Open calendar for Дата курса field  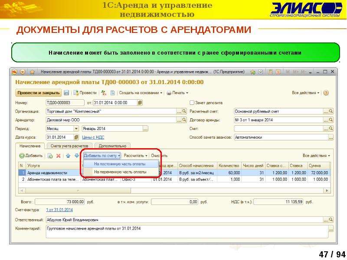click(x=76, y=137)
